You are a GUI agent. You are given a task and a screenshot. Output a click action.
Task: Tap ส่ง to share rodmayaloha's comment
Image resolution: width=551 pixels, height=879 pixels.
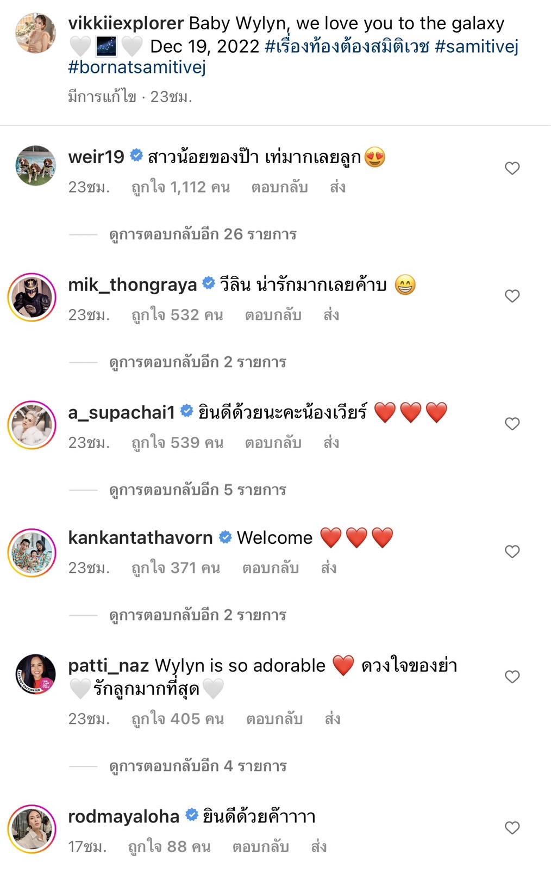point(318,847)
